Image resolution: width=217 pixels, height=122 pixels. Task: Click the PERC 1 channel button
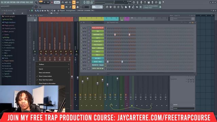click(x=98, y=52)
